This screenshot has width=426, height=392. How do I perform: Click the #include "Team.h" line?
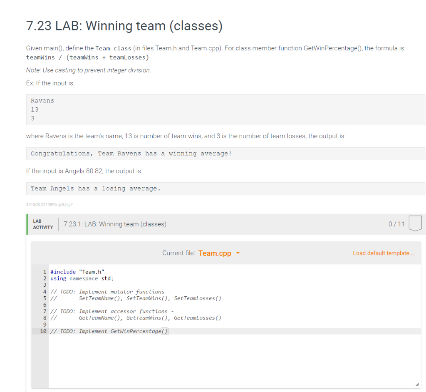[x=77, y=272]
